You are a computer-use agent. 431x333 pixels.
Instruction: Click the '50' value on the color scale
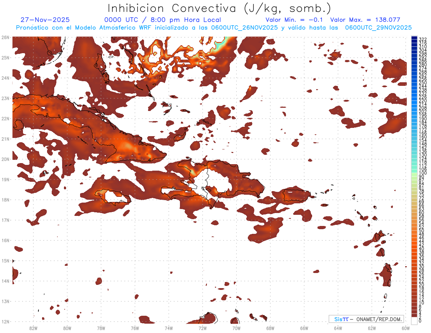(422, 231)
